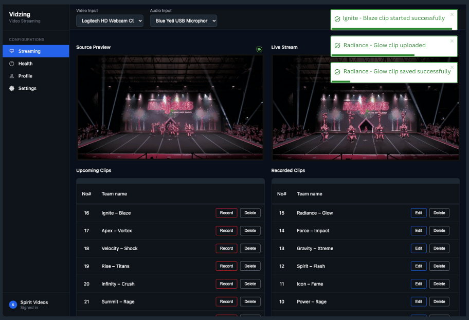The width and height of the screenshot is (469, 320).
Task: Click the Settings gear icon in sidebar
Action: coord(12,88)
